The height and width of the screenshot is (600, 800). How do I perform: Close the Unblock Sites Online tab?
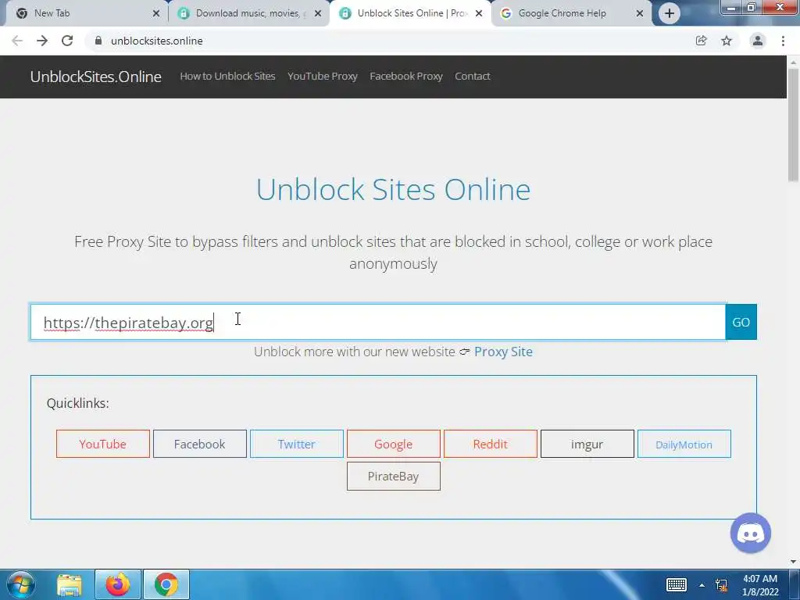point(479,14)
